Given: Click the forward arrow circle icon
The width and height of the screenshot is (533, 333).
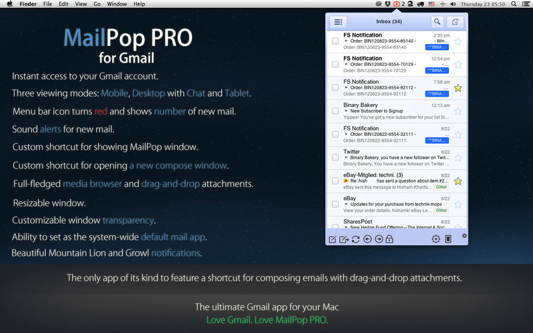Looking at the screenshot, I should click(378, 240).
